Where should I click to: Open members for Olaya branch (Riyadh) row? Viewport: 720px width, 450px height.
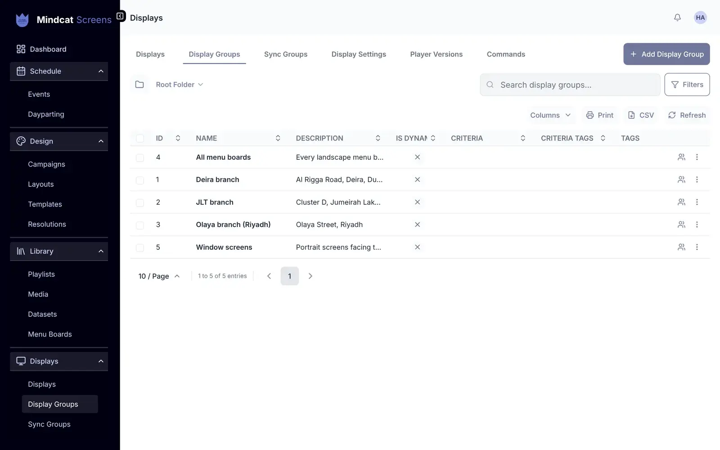point(681,225)
